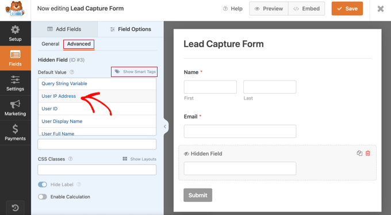Image resolution: width=391 pixels, height=215 pixels.
Task: Open the Settings panel in sidebar
Action: (x=15, y=83)
